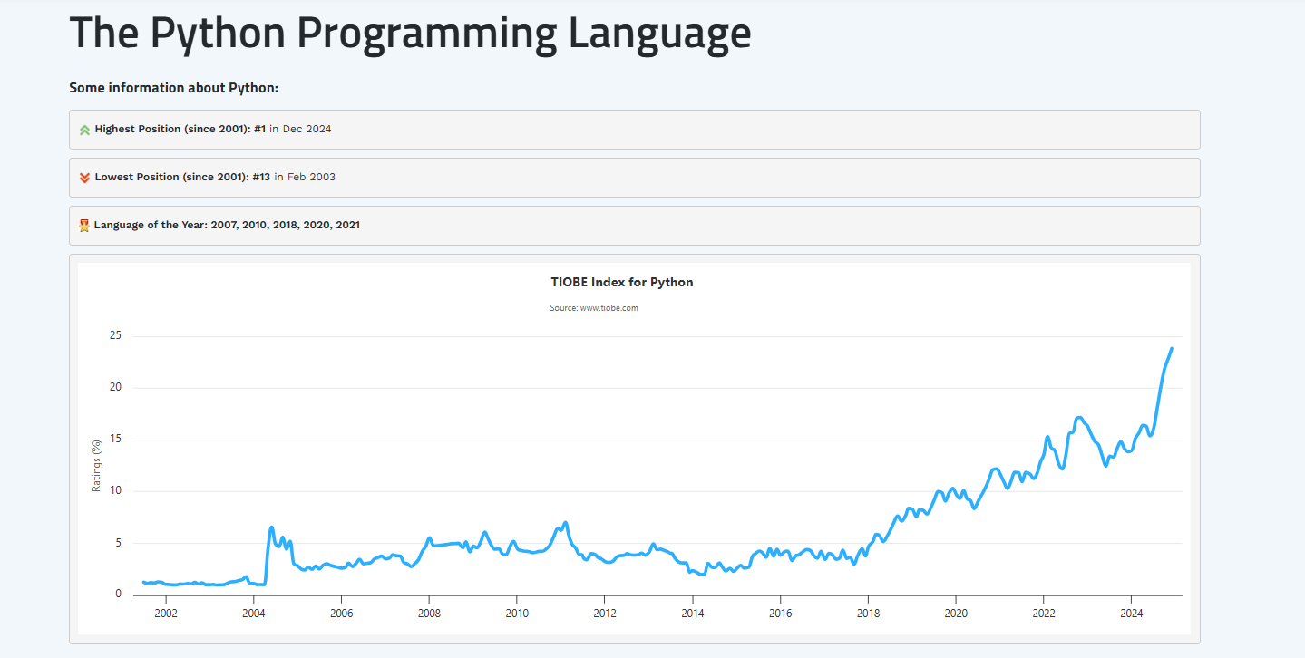Click the medal icon beside Language of the Year

[84, 225]
